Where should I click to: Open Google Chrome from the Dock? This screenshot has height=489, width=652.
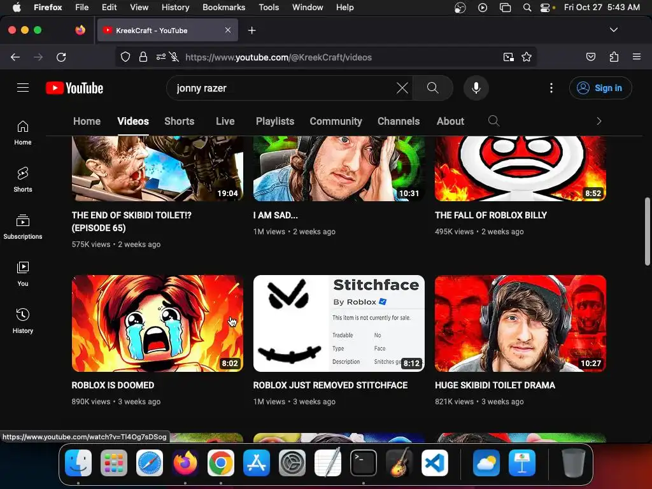(x=220, y=463)
